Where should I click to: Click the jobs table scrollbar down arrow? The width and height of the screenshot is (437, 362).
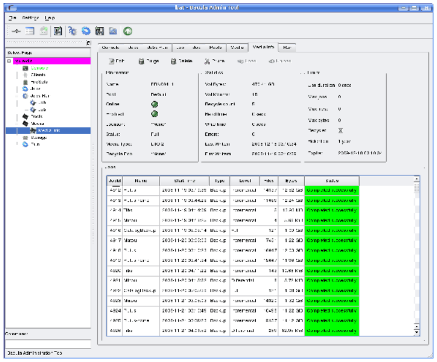click(417, 332)
